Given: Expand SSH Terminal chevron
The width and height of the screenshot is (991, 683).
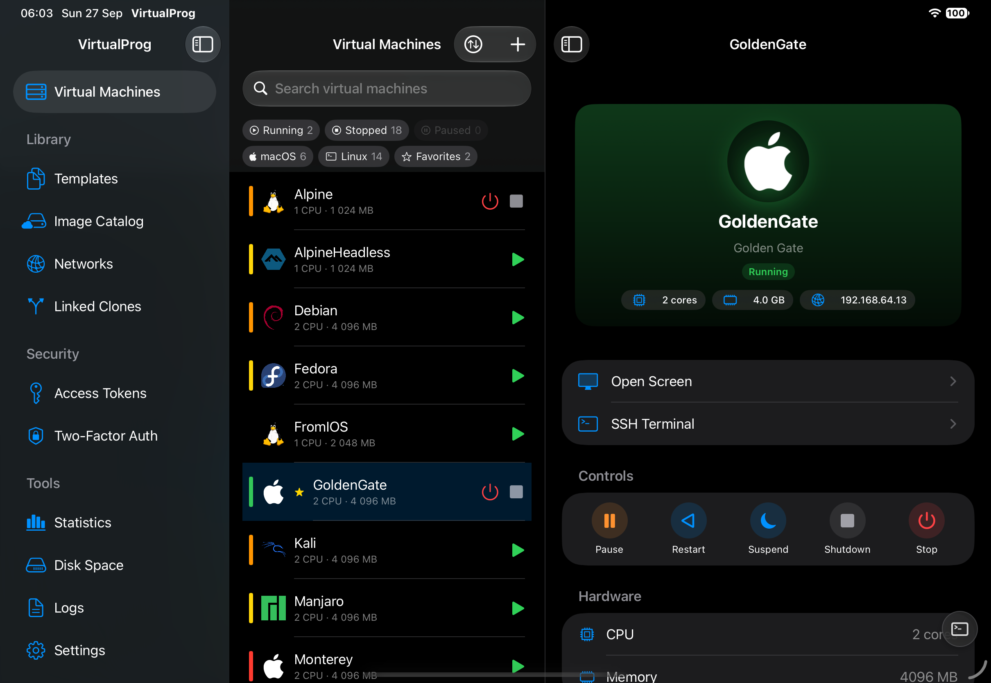Looking at the screenshot, I should (953, 424).
